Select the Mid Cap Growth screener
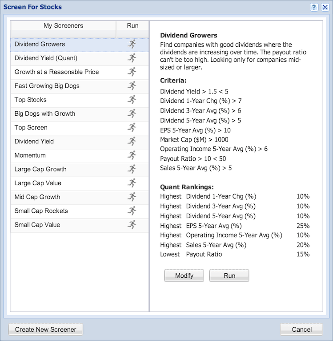Viewport: 333px width, 341px height. [x=80, y=197]
